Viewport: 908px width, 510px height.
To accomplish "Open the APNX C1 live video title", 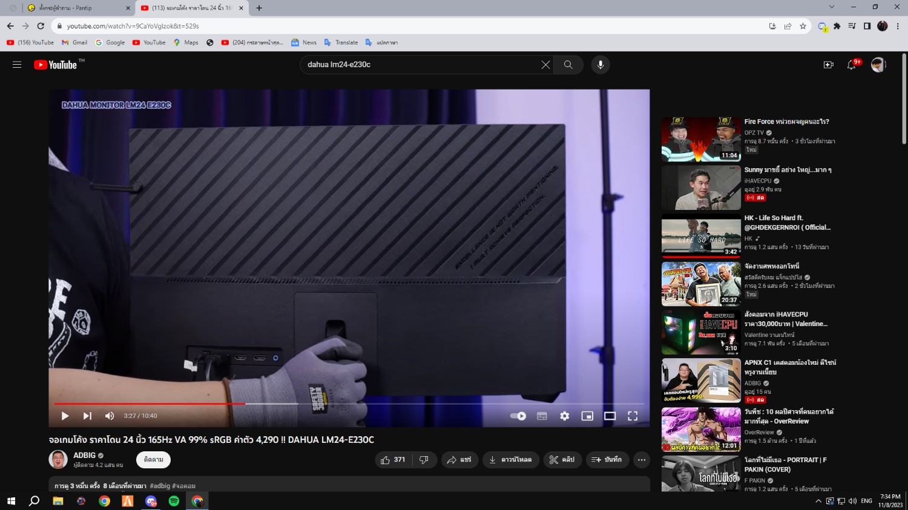I will click(x=790, y=367).
